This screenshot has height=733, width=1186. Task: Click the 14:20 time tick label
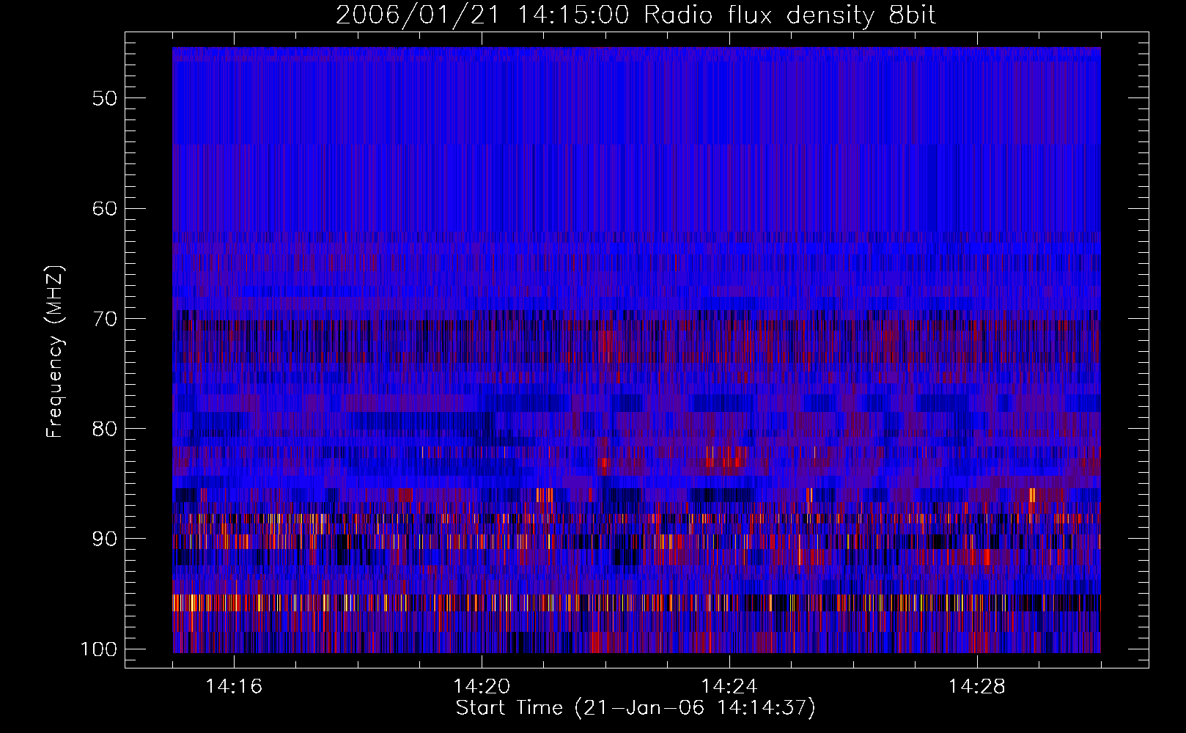(x=482, y=687)
